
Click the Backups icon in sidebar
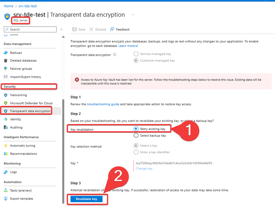pyautogui.click(x=6, y=53)
